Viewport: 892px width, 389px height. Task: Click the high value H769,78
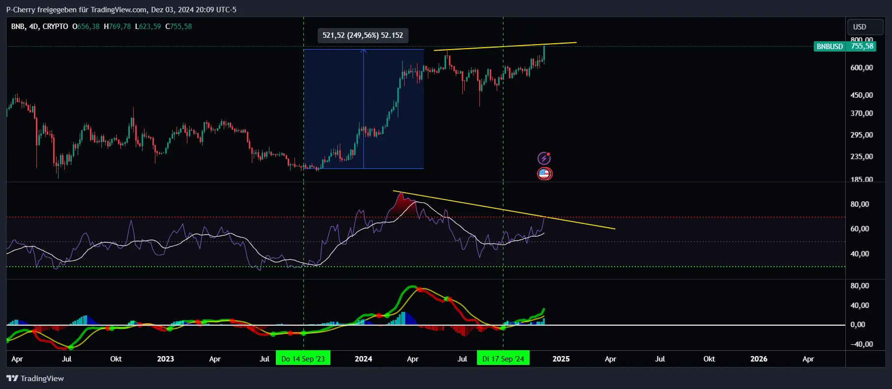(x=118, y=27)
